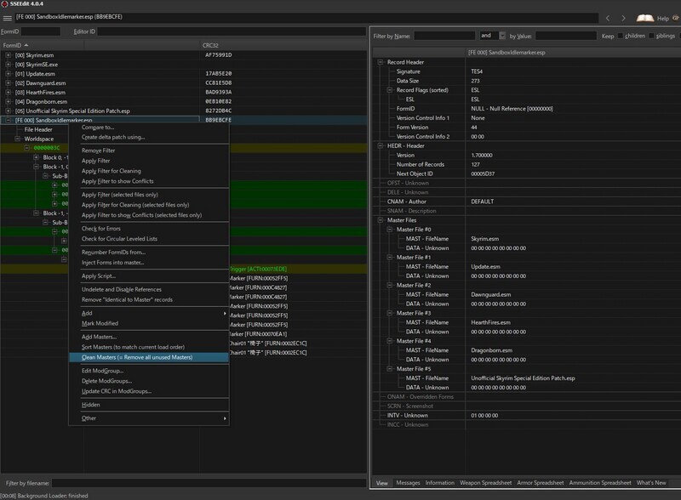Select the CNAM - Author DEFAULT value
The image size is (681, 500).
[x=482, y=202]
